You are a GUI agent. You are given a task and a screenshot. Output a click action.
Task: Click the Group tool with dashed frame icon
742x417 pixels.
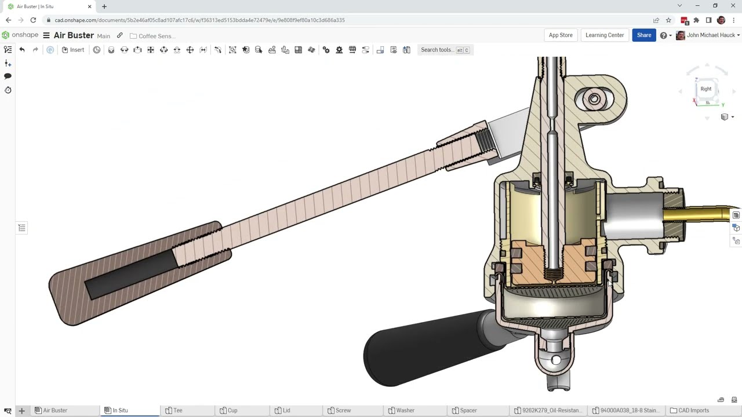(232, 50)
